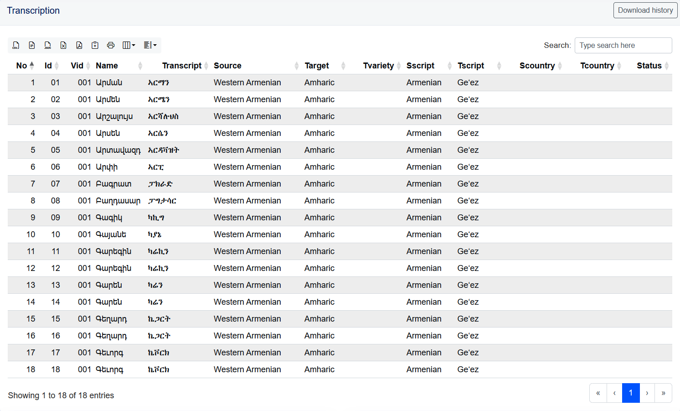This screenshot has height=411, width=680.
Task: Click Armenian script in row 8
Action: coord(424,201)
